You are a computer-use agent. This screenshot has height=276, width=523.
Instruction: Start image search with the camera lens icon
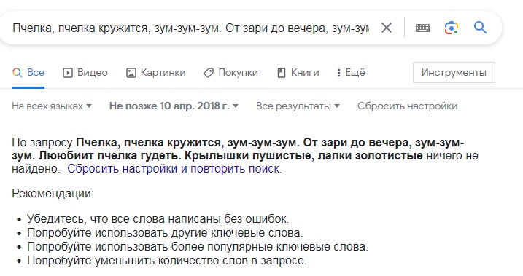click(x=452, y=28)
